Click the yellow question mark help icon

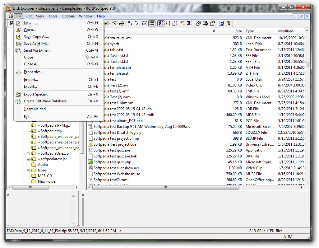pos(229,23)
